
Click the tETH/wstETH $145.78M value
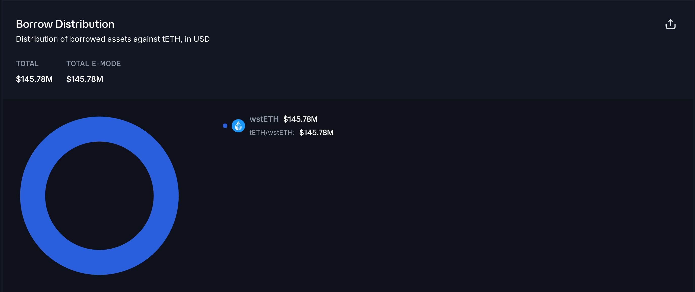pos(316,133)
